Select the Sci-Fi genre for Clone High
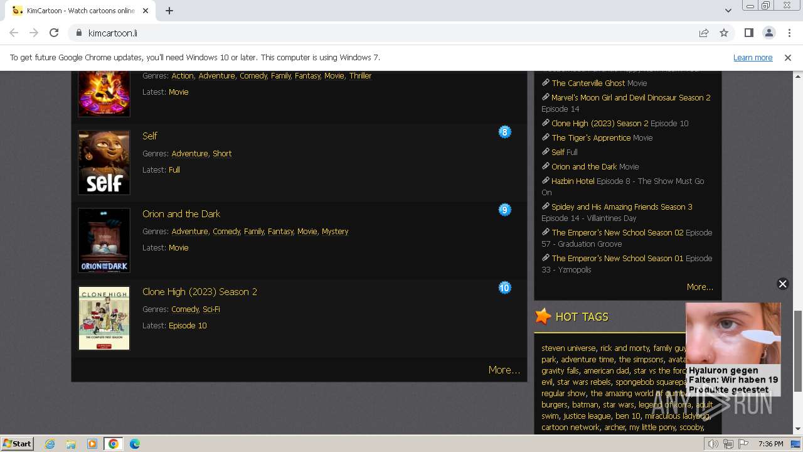Image resolution: width=803 pixels, height=452 pixels. (x=211, y=309)
